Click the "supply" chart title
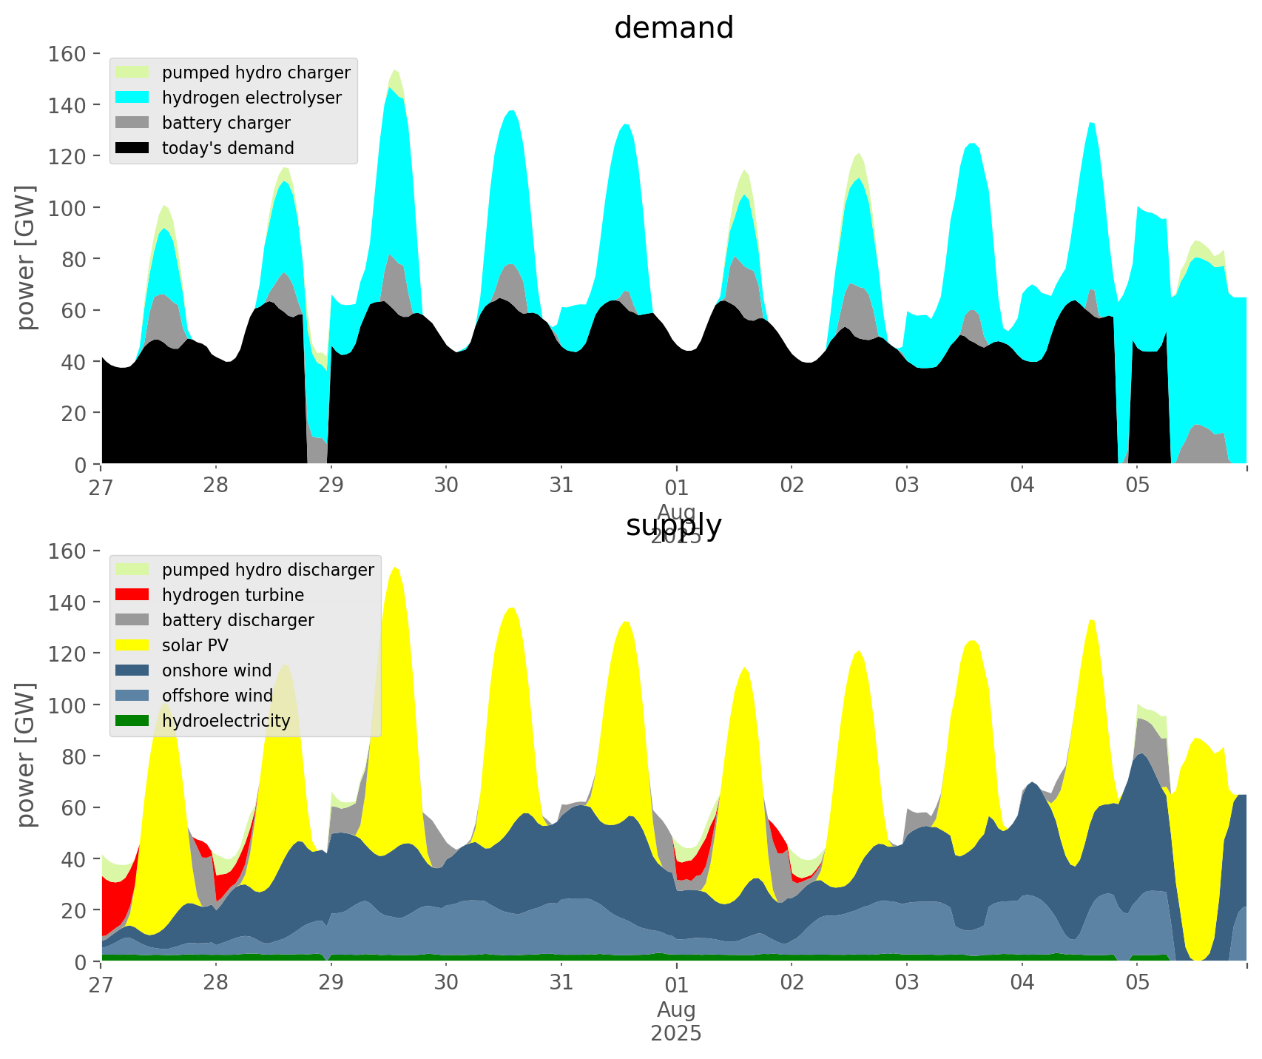Screen dimensions: 1262x1059 [x=673, y=525]
